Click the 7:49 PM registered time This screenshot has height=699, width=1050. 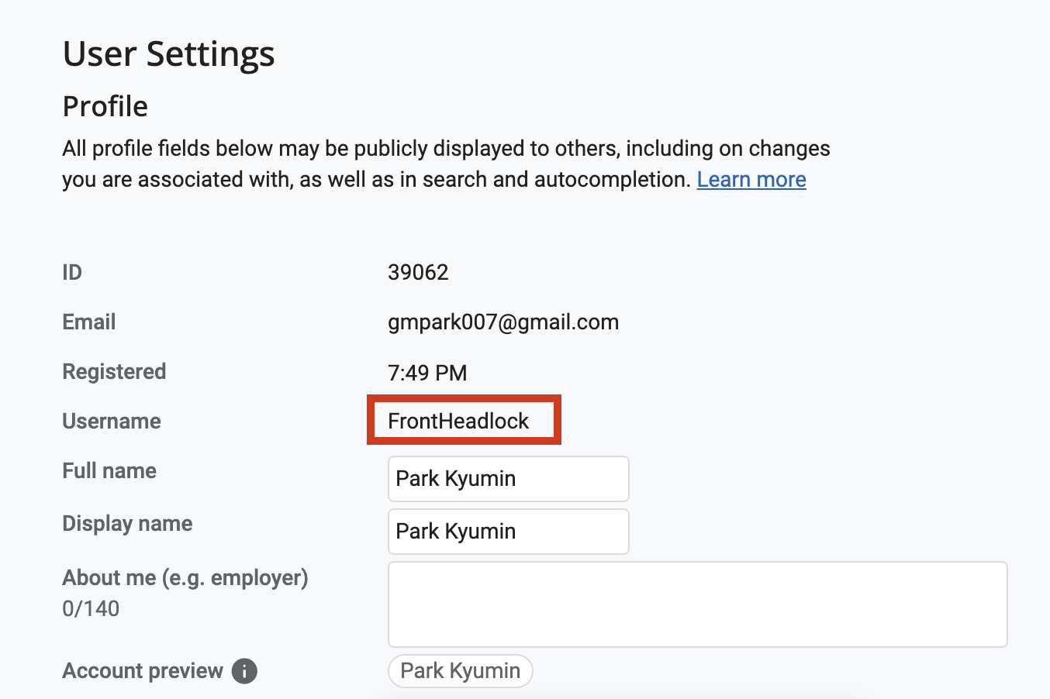[427, 373]
